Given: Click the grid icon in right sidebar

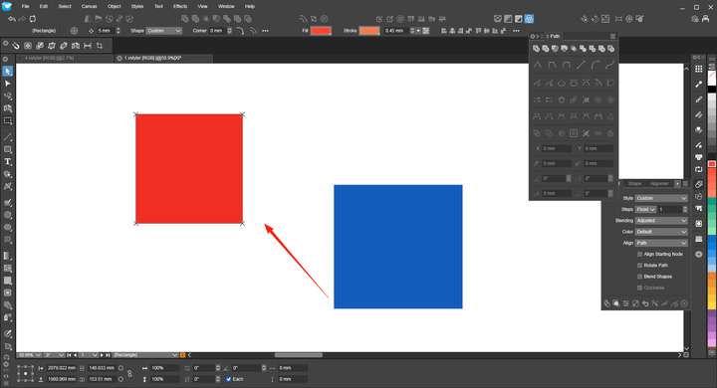Looking at the screenshot, I should (x=699, y=69).
